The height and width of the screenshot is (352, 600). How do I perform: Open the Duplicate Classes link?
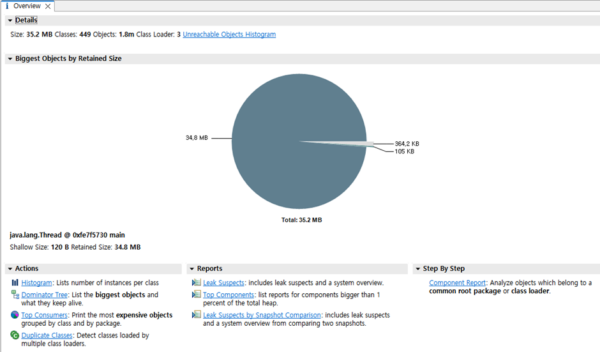[47, 335]
